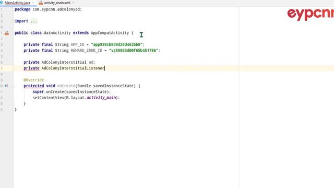Click the APP_ID constant name
334x188 pixels.
(77, 44)
